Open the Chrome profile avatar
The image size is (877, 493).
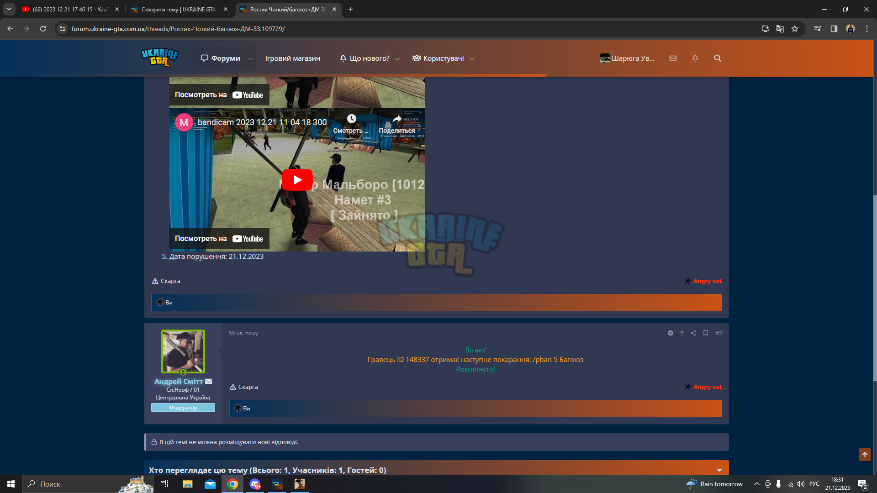[x=851, y=29]
